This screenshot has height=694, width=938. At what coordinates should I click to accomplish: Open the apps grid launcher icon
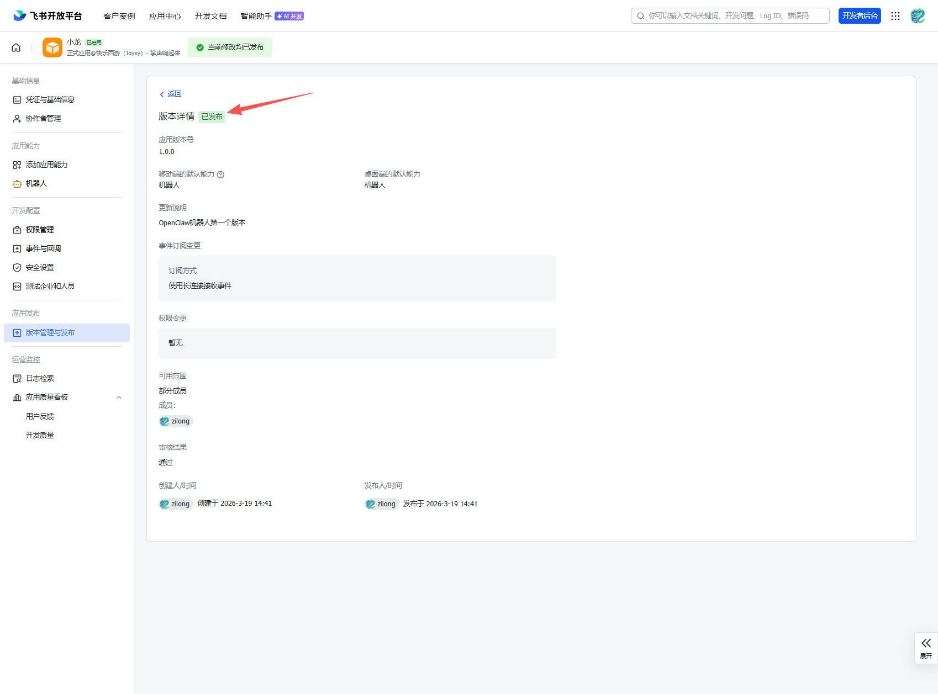895,16
